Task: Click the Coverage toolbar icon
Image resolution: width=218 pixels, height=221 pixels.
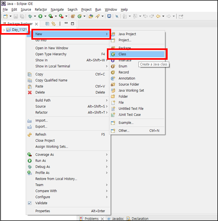Action: coord(51,16)
